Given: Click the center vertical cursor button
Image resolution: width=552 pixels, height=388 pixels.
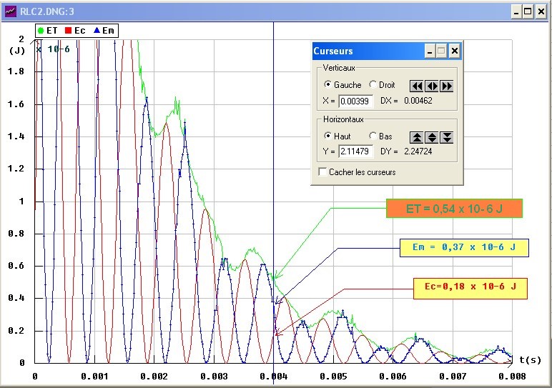Looking at the screenshot, I should tap(432, 86).
